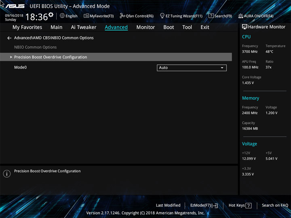
Task: Click the +3.3V 3.335 V value
Action: pyautogui.click(x=248, y=174)
